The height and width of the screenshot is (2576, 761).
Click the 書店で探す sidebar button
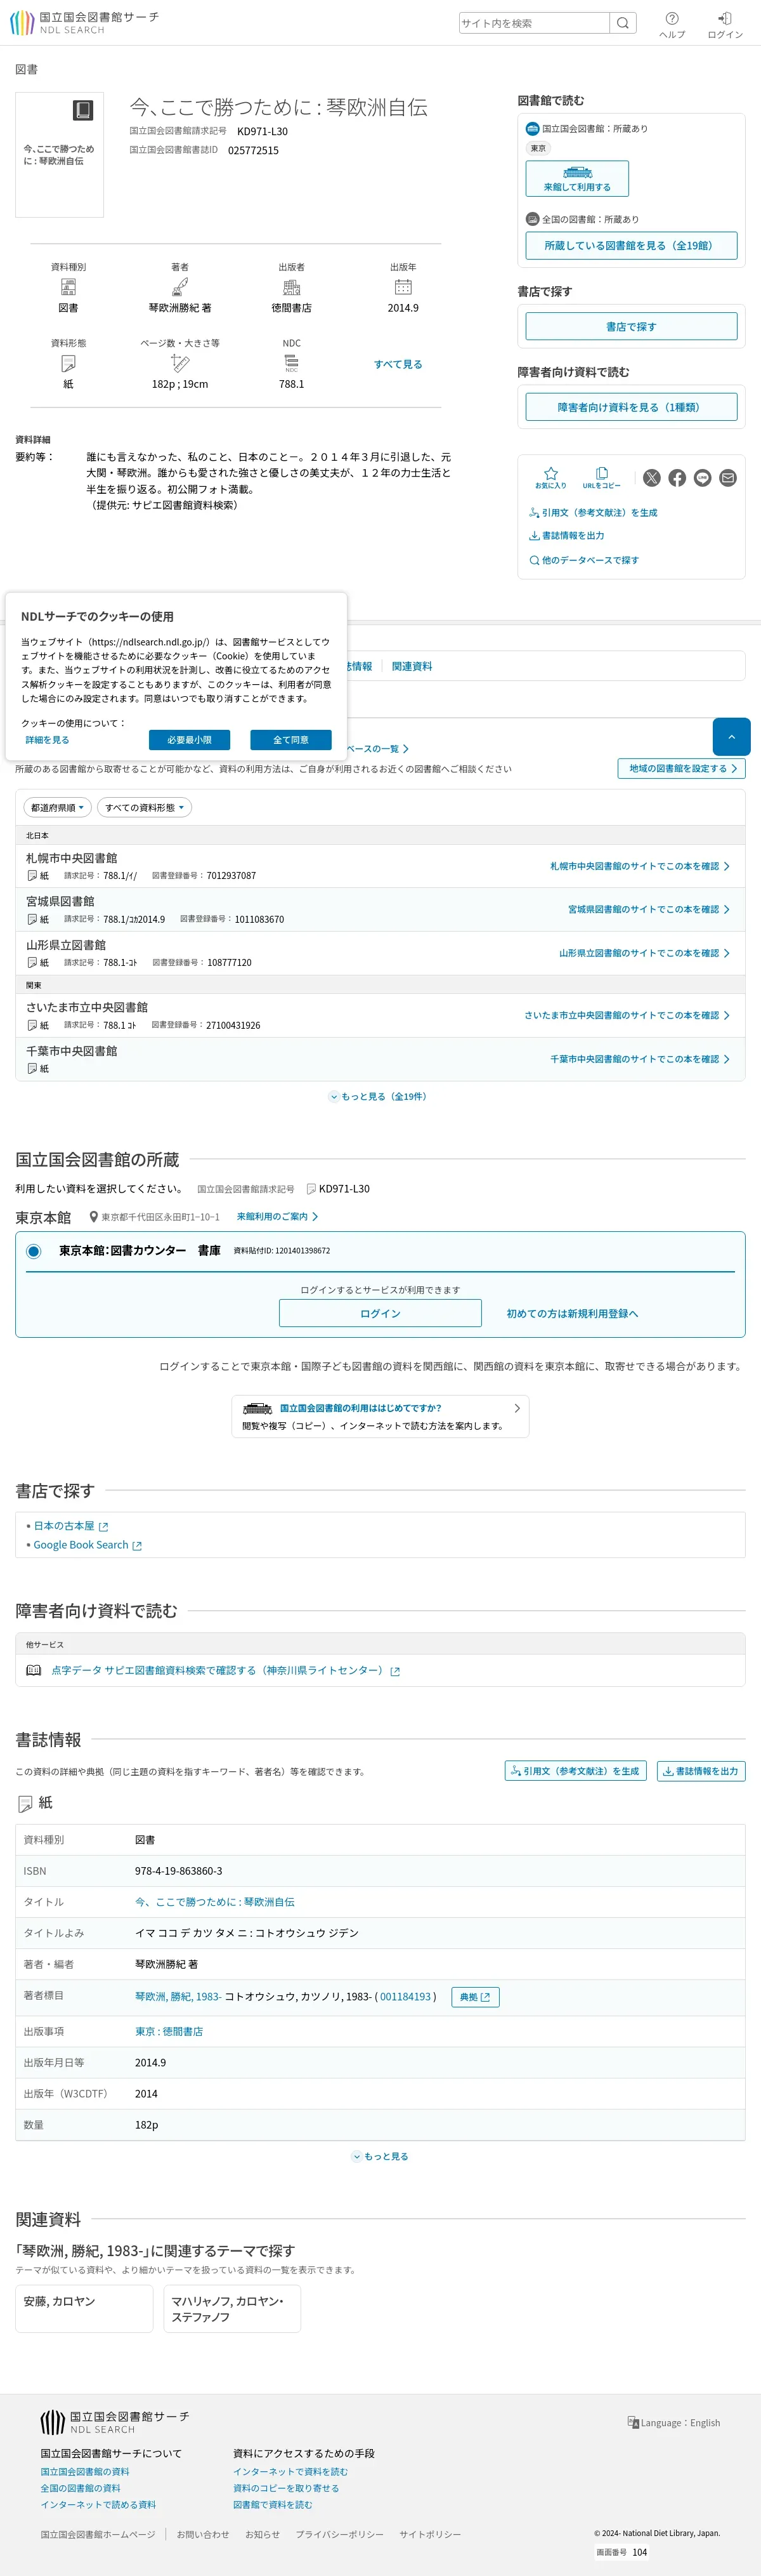(x=631, y=326)
